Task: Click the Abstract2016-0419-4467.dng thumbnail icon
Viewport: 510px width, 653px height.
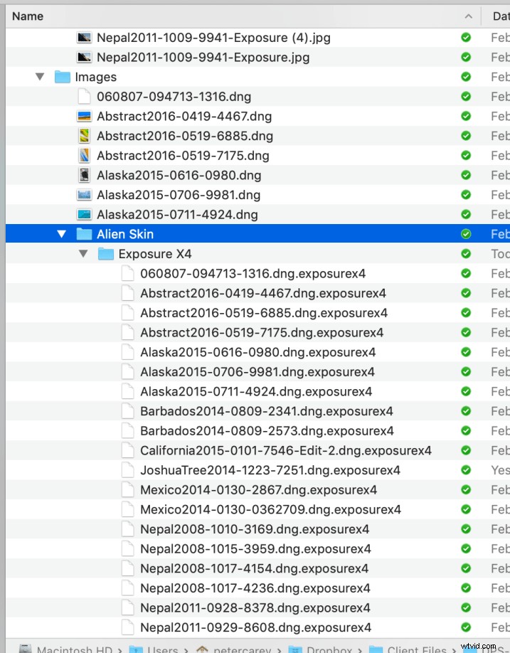Action: pyautogui.click(x=85, y=116)
